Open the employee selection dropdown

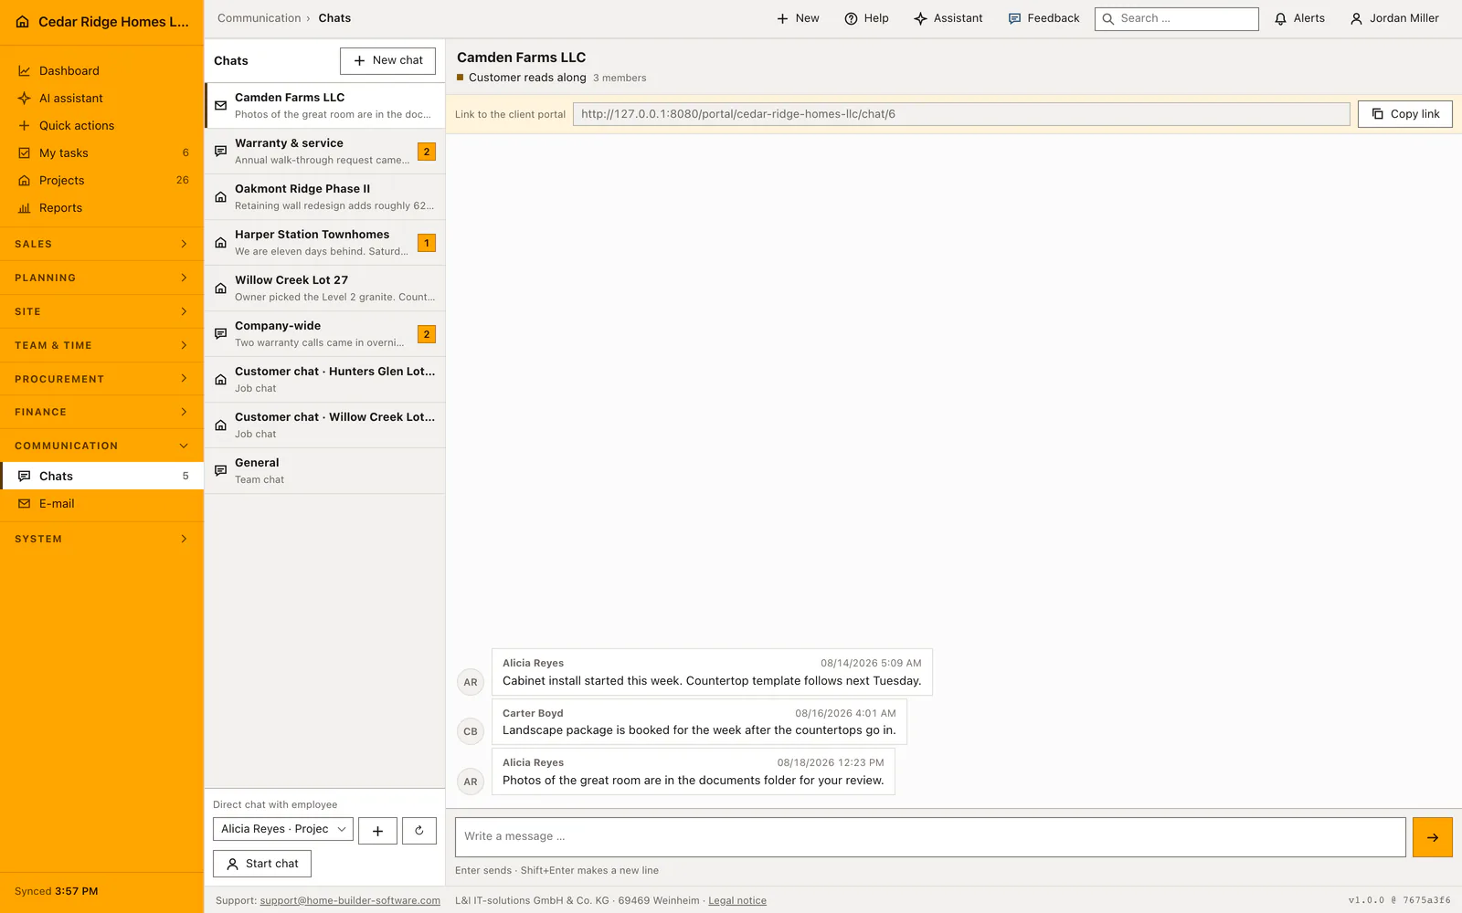pos(283,829)
